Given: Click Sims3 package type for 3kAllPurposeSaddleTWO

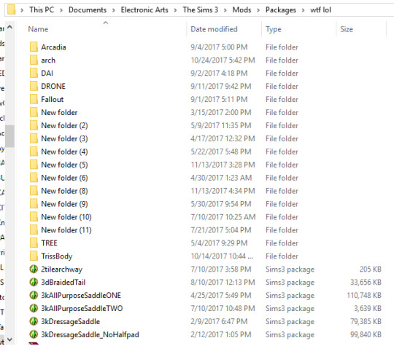Looking at the screenshot, I should (290, 308).
